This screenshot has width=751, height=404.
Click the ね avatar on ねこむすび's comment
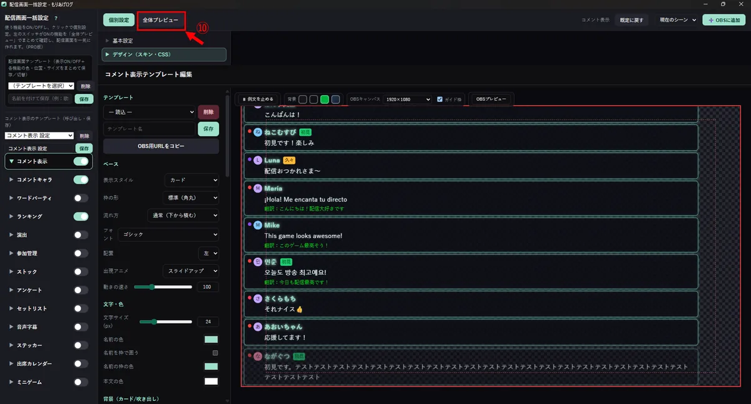pos(258,132)
